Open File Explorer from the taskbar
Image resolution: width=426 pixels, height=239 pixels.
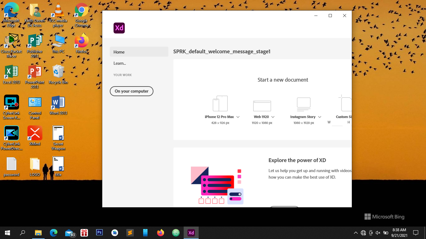(38, 232)
